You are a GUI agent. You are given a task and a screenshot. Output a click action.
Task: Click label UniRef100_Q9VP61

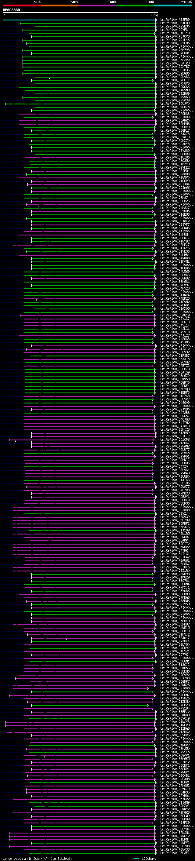click(x=175, y=457)
